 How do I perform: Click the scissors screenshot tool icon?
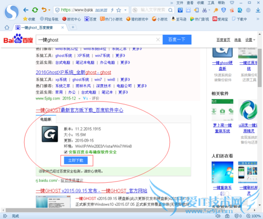205,10
